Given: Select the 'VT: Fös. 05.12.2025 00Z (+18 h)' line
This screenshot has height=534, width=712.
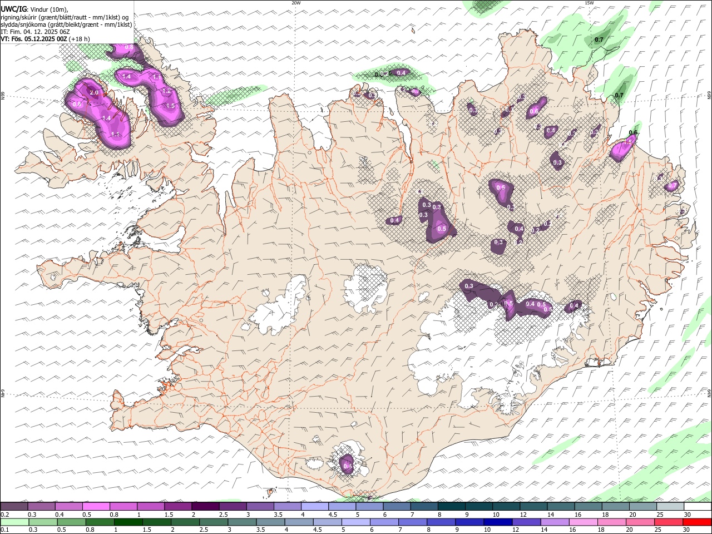Looking at the screenshot, I should pyautogui.click(x=45, y=39).
